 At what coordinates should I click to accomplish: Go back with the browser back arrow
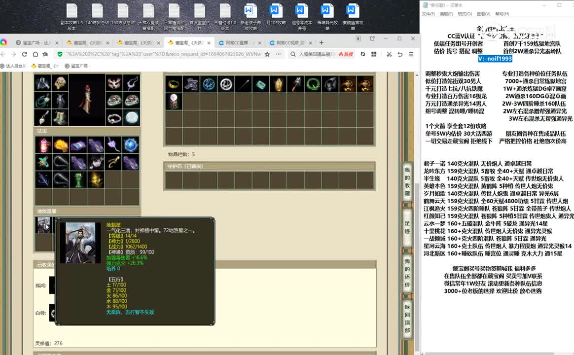tap(3, 54)
